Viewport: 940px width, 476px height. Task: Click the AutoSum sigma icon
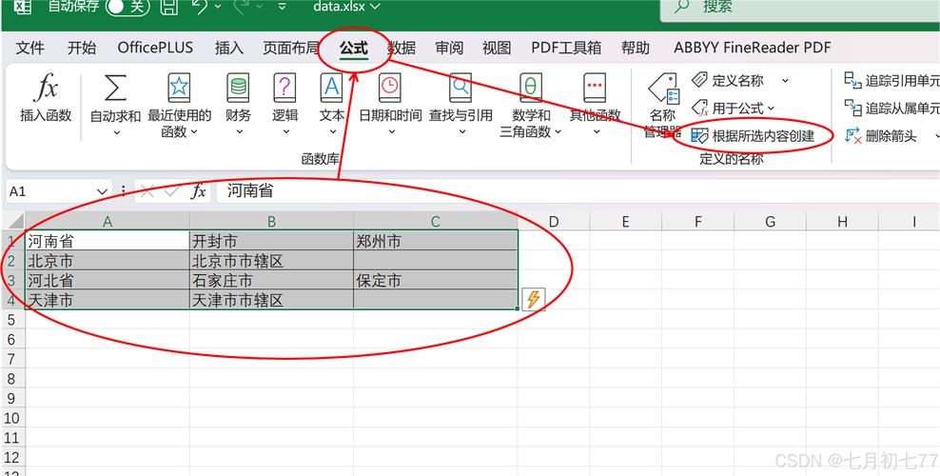pyautogui.click(x=115, y=89)
